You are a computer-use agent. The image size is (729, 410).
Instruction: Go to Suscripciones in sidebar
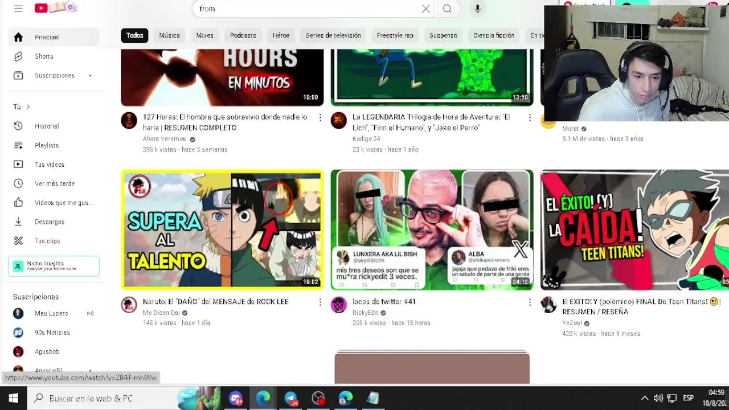pyautogui.click(x=54, y=76)
